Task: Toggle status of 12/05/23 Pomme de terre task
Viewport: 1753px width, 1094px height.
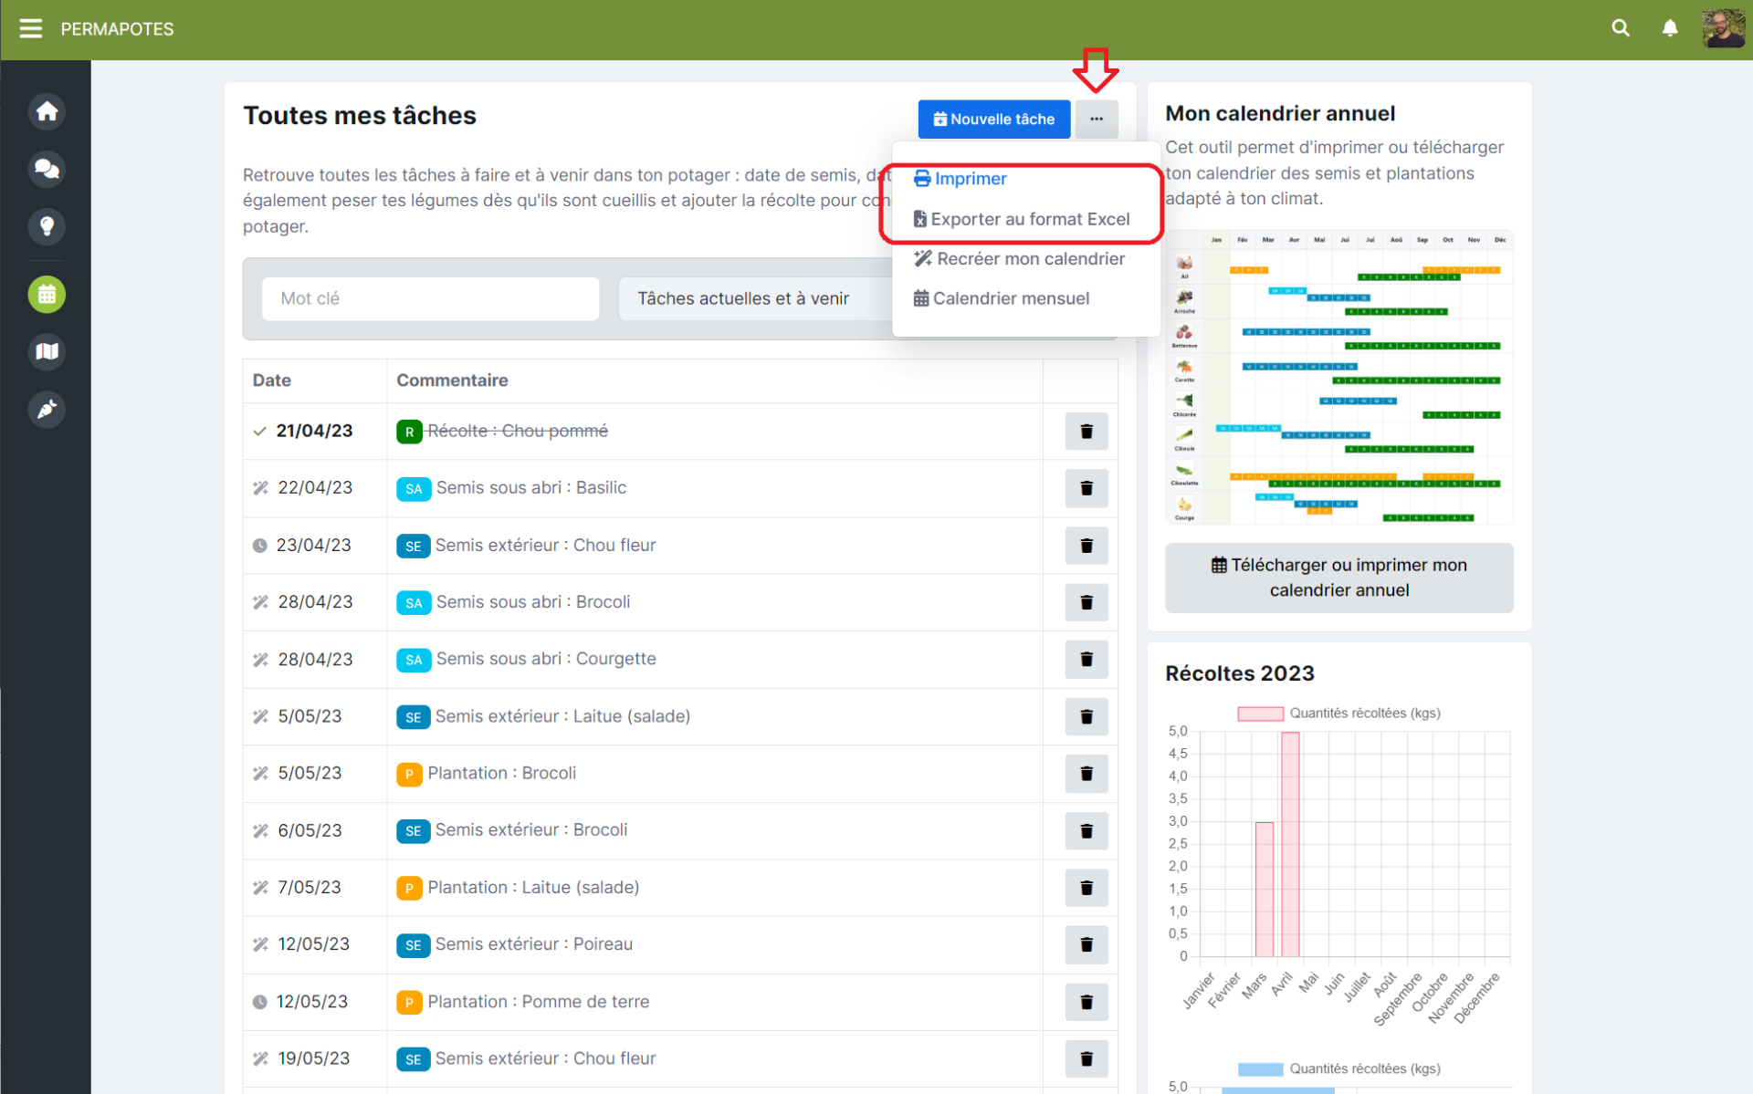Action: pos(260,1002)
